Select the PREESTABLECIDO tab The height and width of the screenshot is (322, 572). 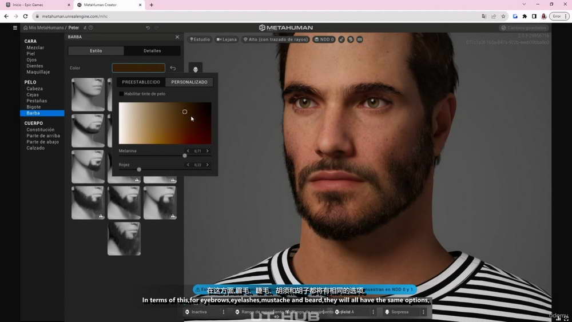141,82
